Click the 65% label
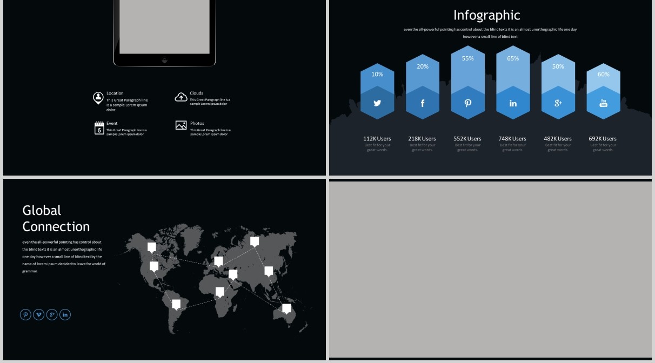Image resolution: width=655 pixels, height=363 pixels. [513, 58]
